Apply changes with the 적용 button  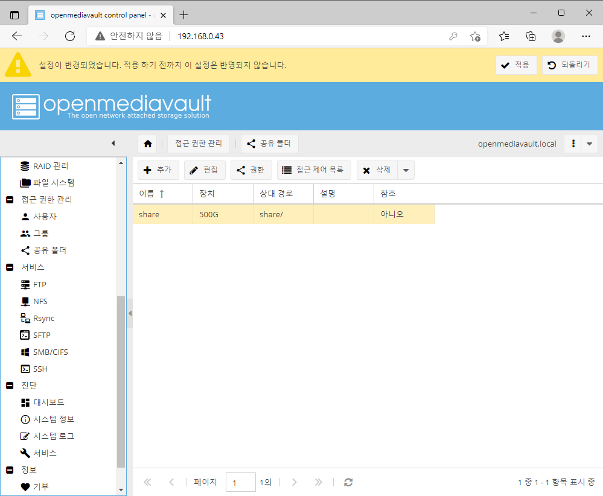click(x=516, y=65)
